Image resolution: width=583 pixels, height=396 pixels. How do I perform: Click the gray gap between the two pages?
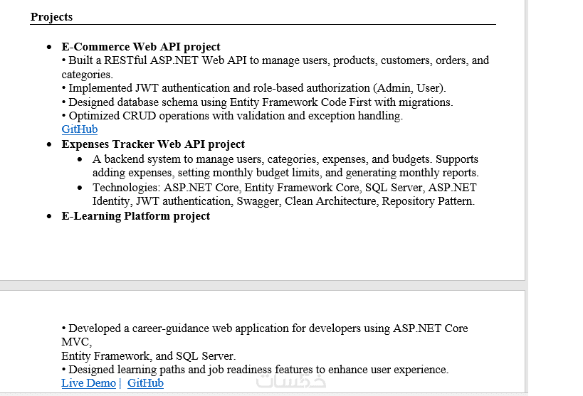click(x=262, y=285)
